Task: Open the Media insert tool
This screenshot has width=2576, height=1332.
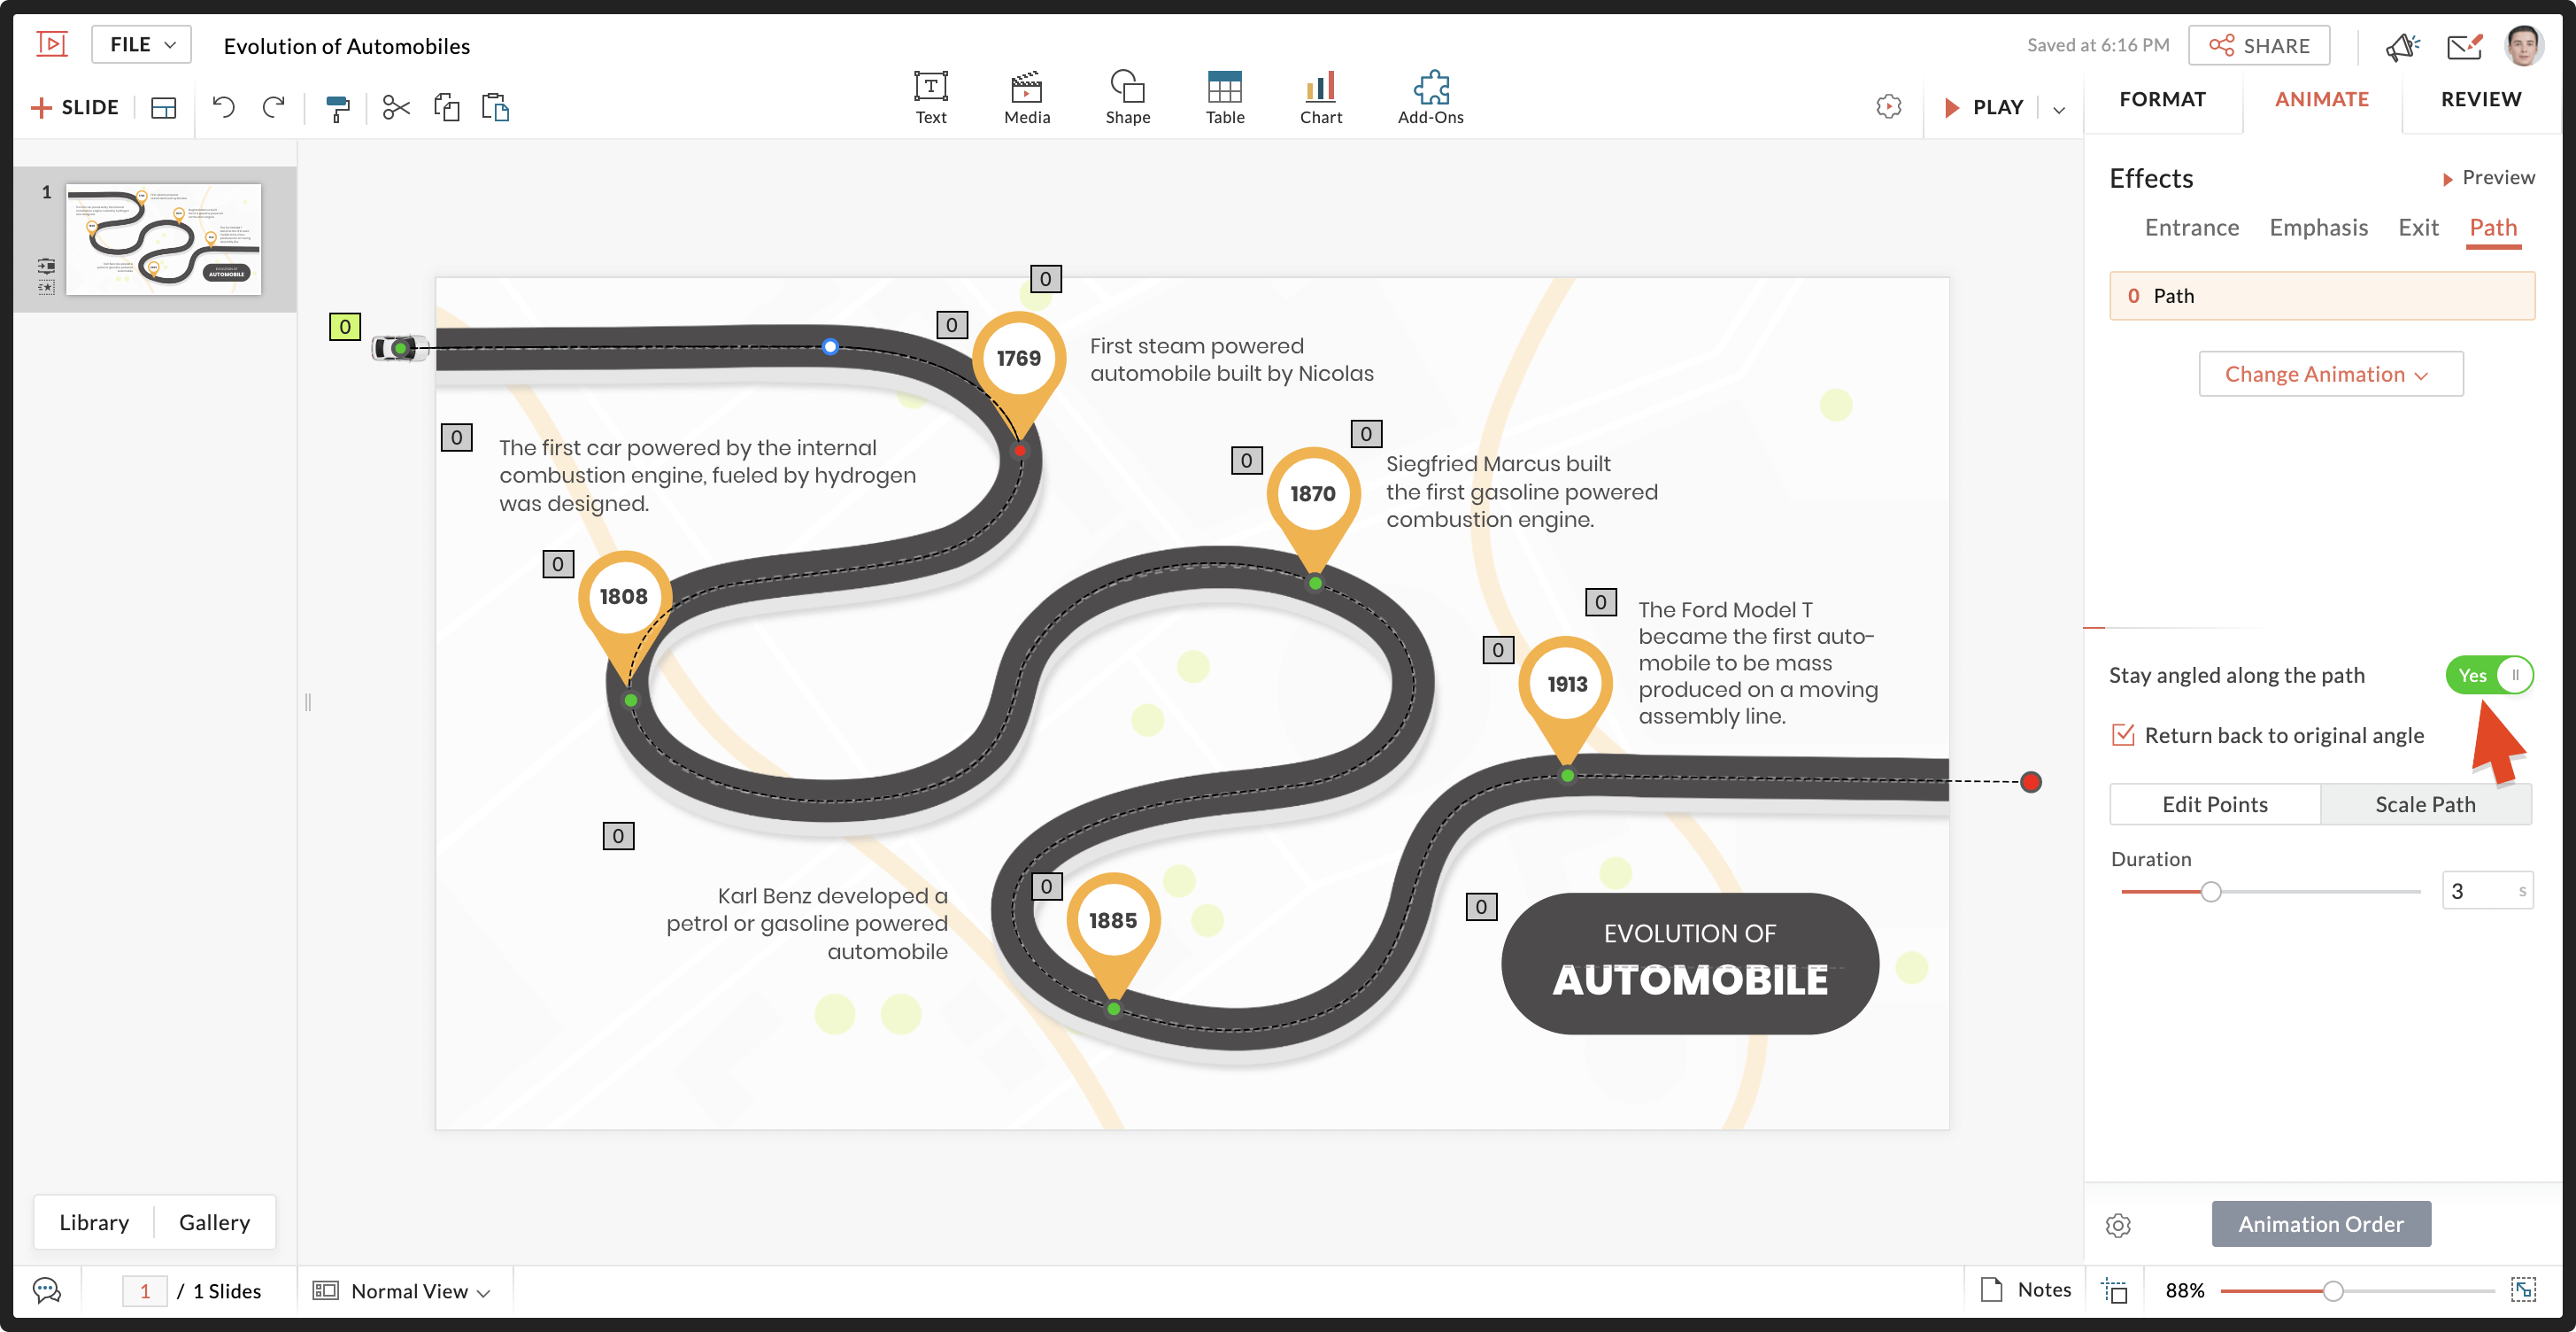Action: click(1026, 97)
